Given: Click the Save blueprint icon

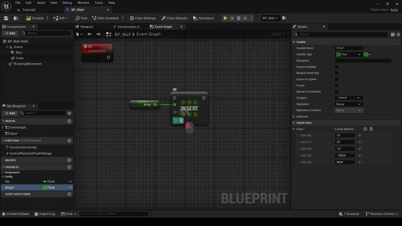Looking at the screenshot, I should point(6,18).
